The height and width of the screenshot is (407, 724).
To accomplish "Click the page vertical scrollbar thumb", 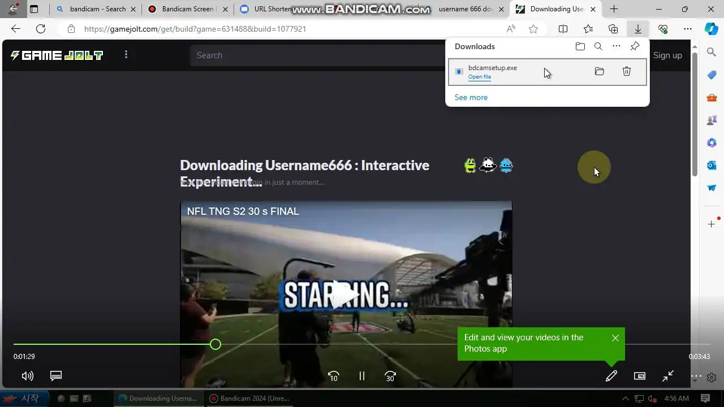I will click(695, 113).
